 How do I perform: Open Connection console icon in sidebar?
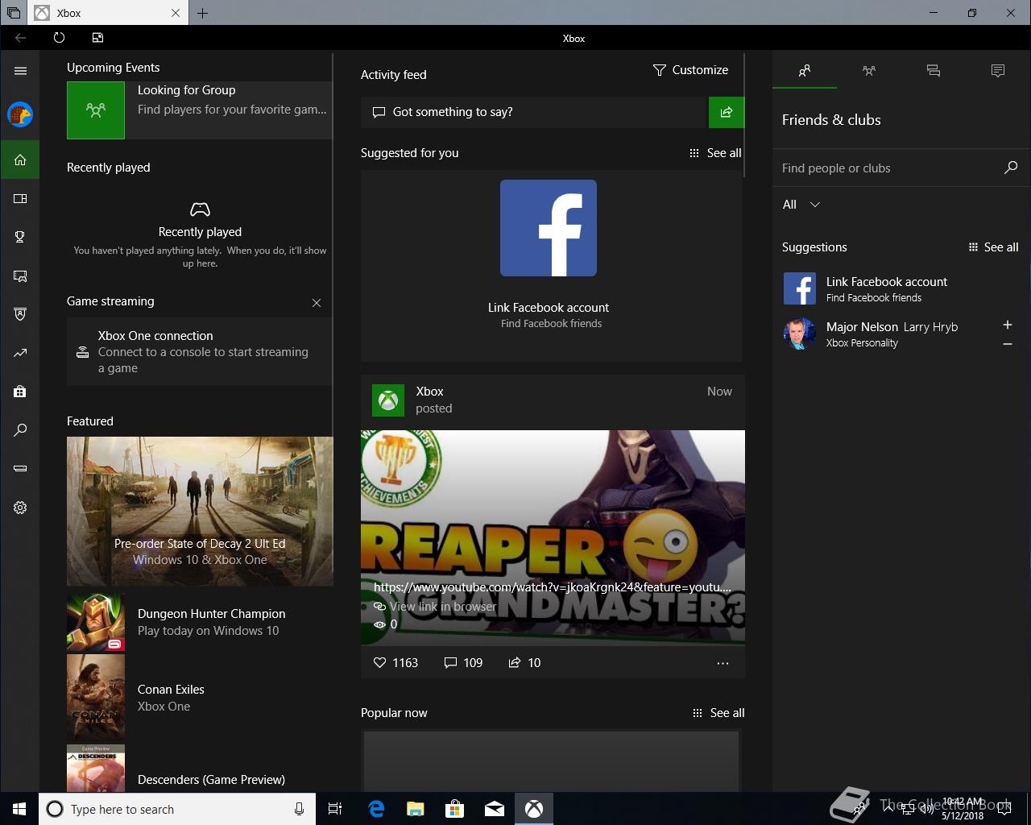(20, 469)
